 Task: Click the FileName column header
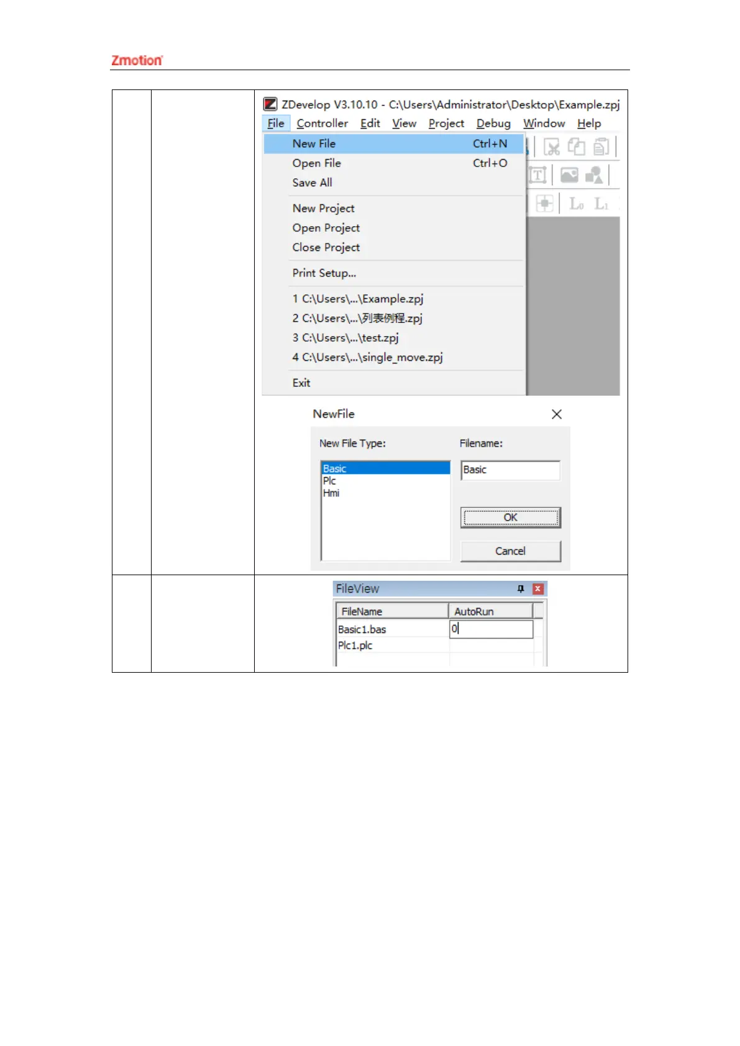pos(392,611)
